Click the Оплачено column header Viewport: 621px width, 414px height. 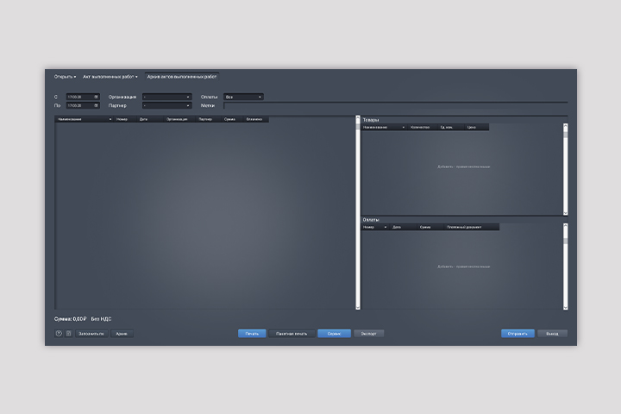(256, 119)
